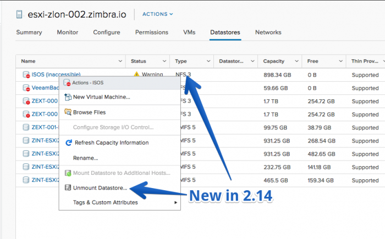Click datastore icon in 268.54 GB free row
The height and width of the screenshot is (239, 385).
pos(26,140)
